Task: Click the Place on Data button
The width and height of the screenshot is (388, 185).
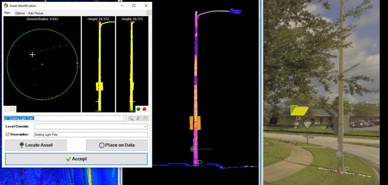Action: click(117, 145)
